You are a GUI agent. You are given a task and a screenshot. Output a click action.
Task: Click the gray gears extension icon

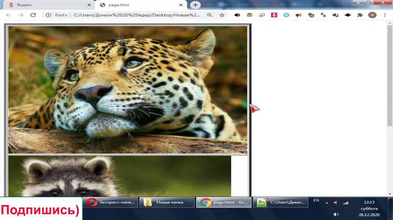(323, 15)
